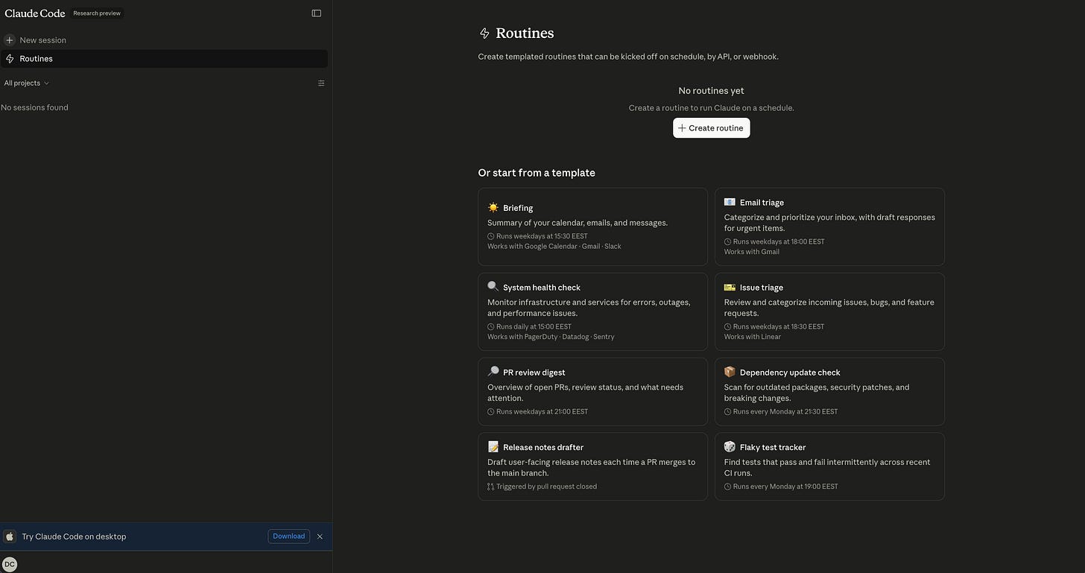Click 'Works with Google Calendar · Gmail · Slack'
Viewport: 1085px width, 573px height.
(554, 246)
